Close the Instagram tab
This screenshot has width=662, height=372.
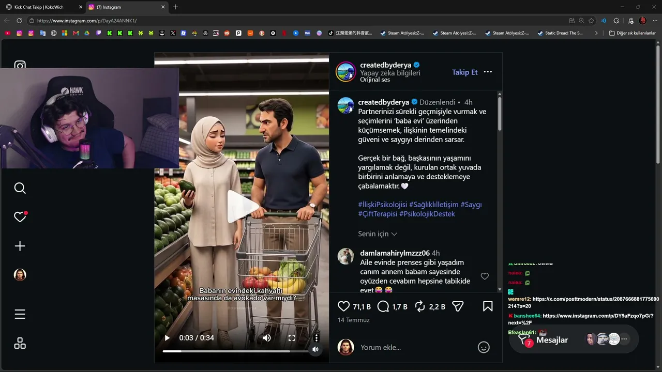pos(163,7)
